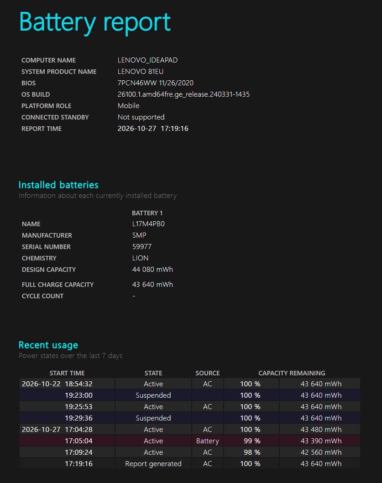Select the start time "2026-10-22 18:54:32"
This screenshot has width=382, height=483.
(57, 384)
